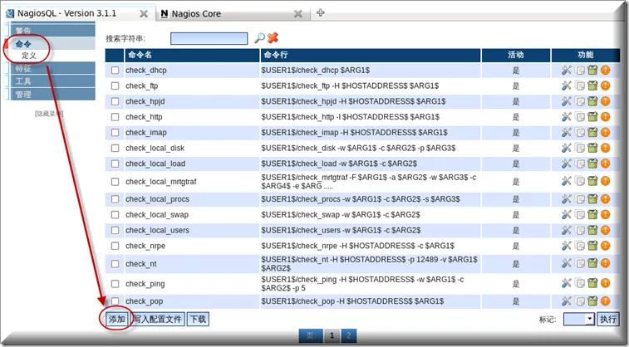
Task: Tick the check_local_procs checkbox
Action: coord(115,199)
